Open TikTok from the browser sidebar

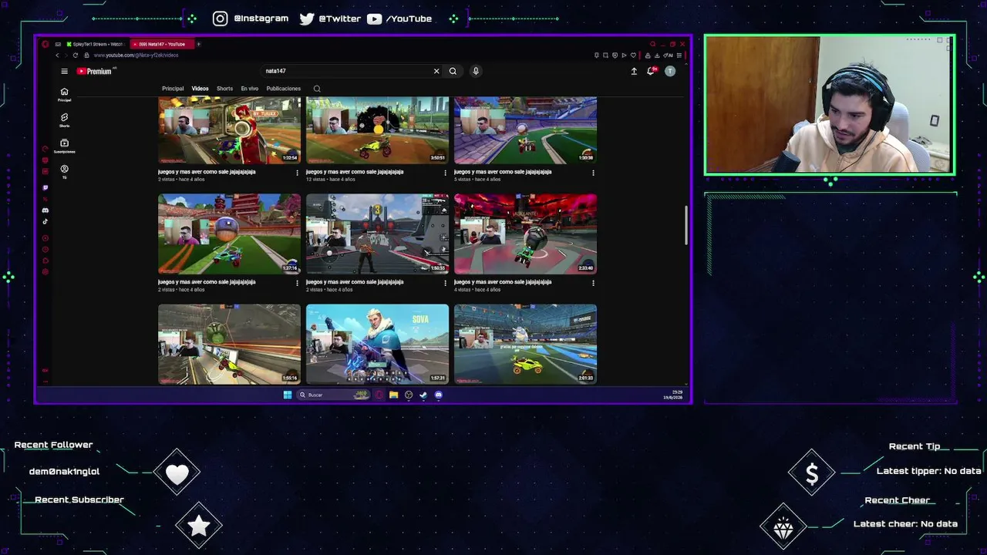click(x=45, y=221)
